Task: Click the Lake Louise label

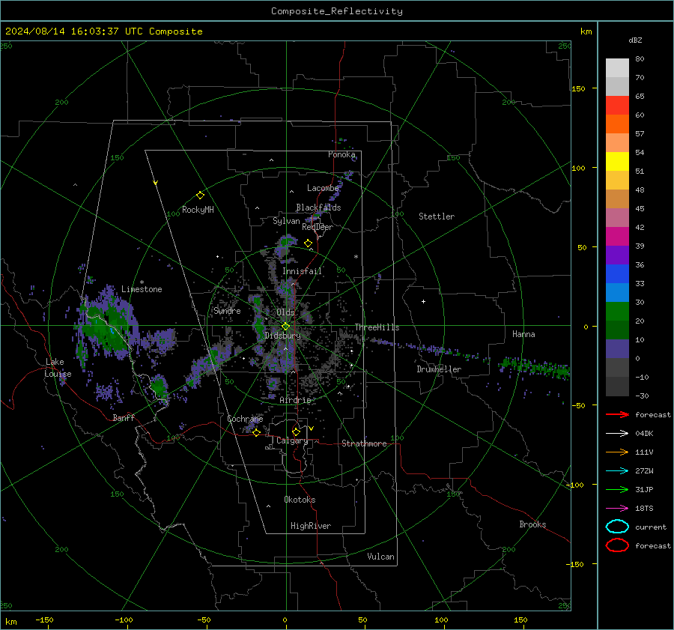Action: 58,368
